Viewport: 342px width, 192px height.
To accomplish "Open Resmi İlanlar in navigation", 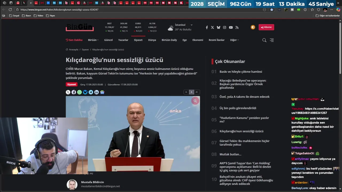I will pos(216,40).
